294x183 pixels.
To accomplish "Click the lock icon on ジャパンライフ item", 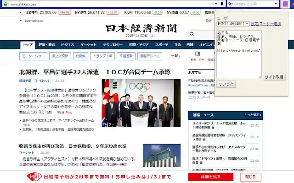I will (204, 139).
